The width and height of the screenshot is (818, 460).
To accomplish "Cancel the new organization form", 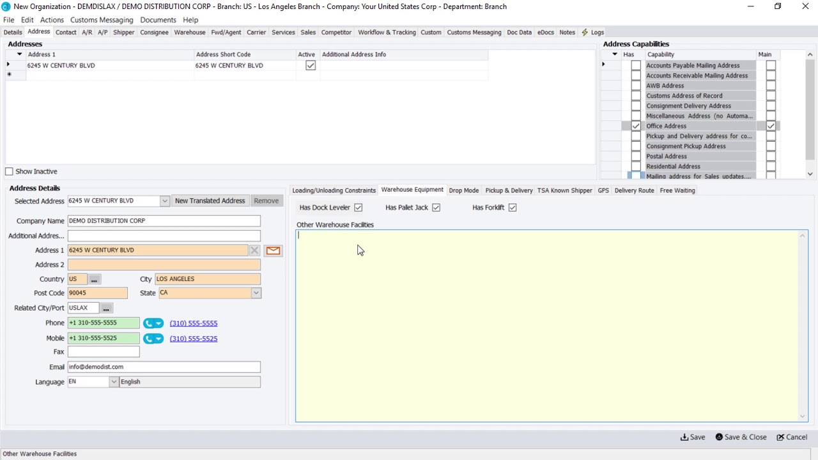I will click(792, 437).
